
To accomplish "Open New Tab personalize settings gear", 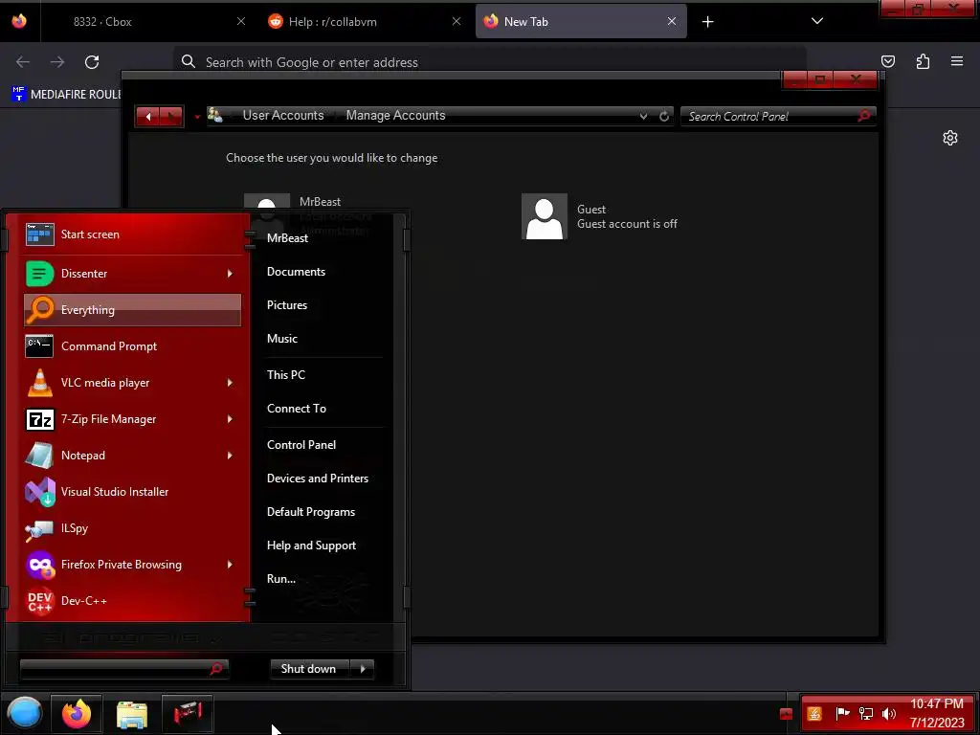I will point(950,138).
